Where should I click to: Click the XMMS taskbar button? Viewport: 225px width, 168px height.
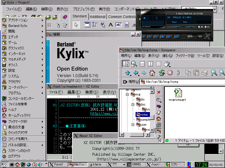(x=136, y=164)
